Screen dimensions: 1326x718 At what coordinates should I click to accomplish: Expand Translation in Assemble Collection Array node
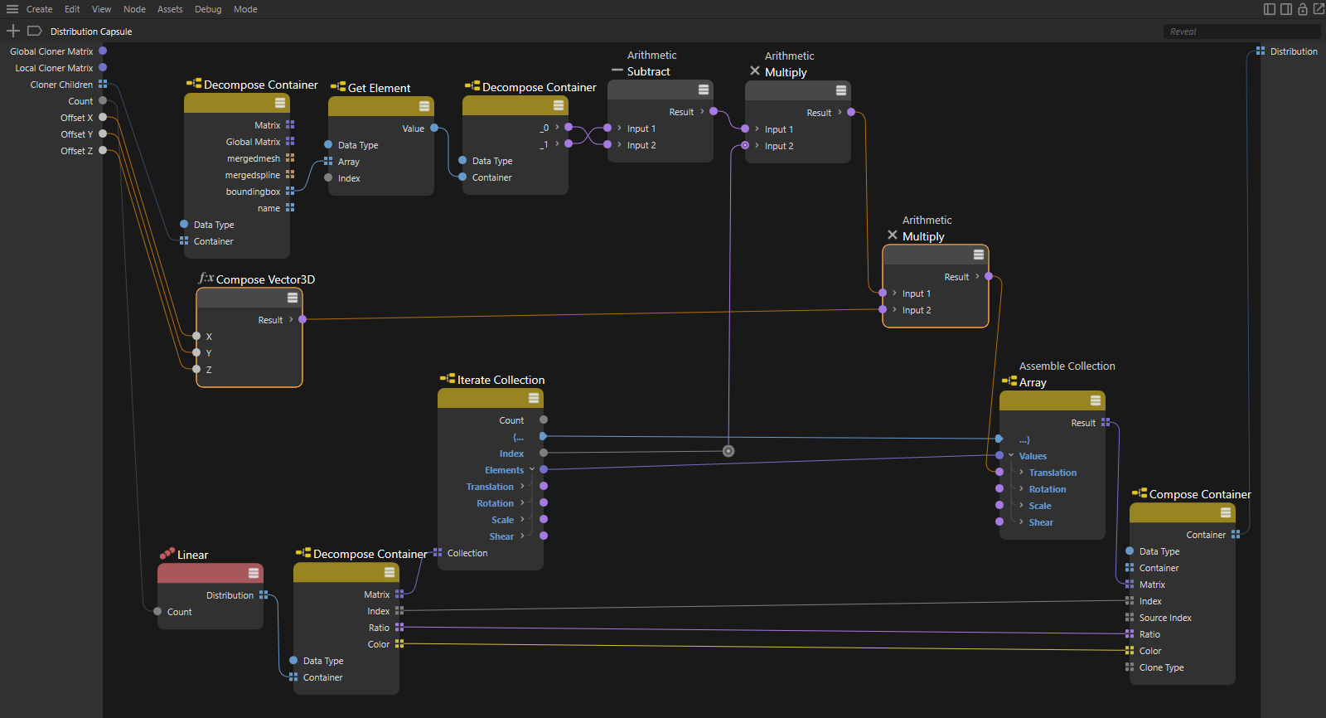coord(1021,473)
